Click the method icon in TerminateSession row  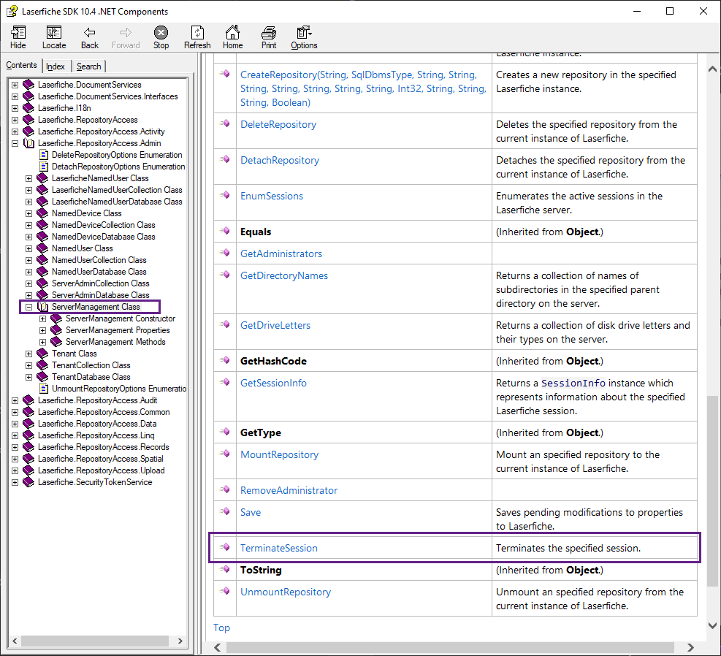click(x=225, y=546)
